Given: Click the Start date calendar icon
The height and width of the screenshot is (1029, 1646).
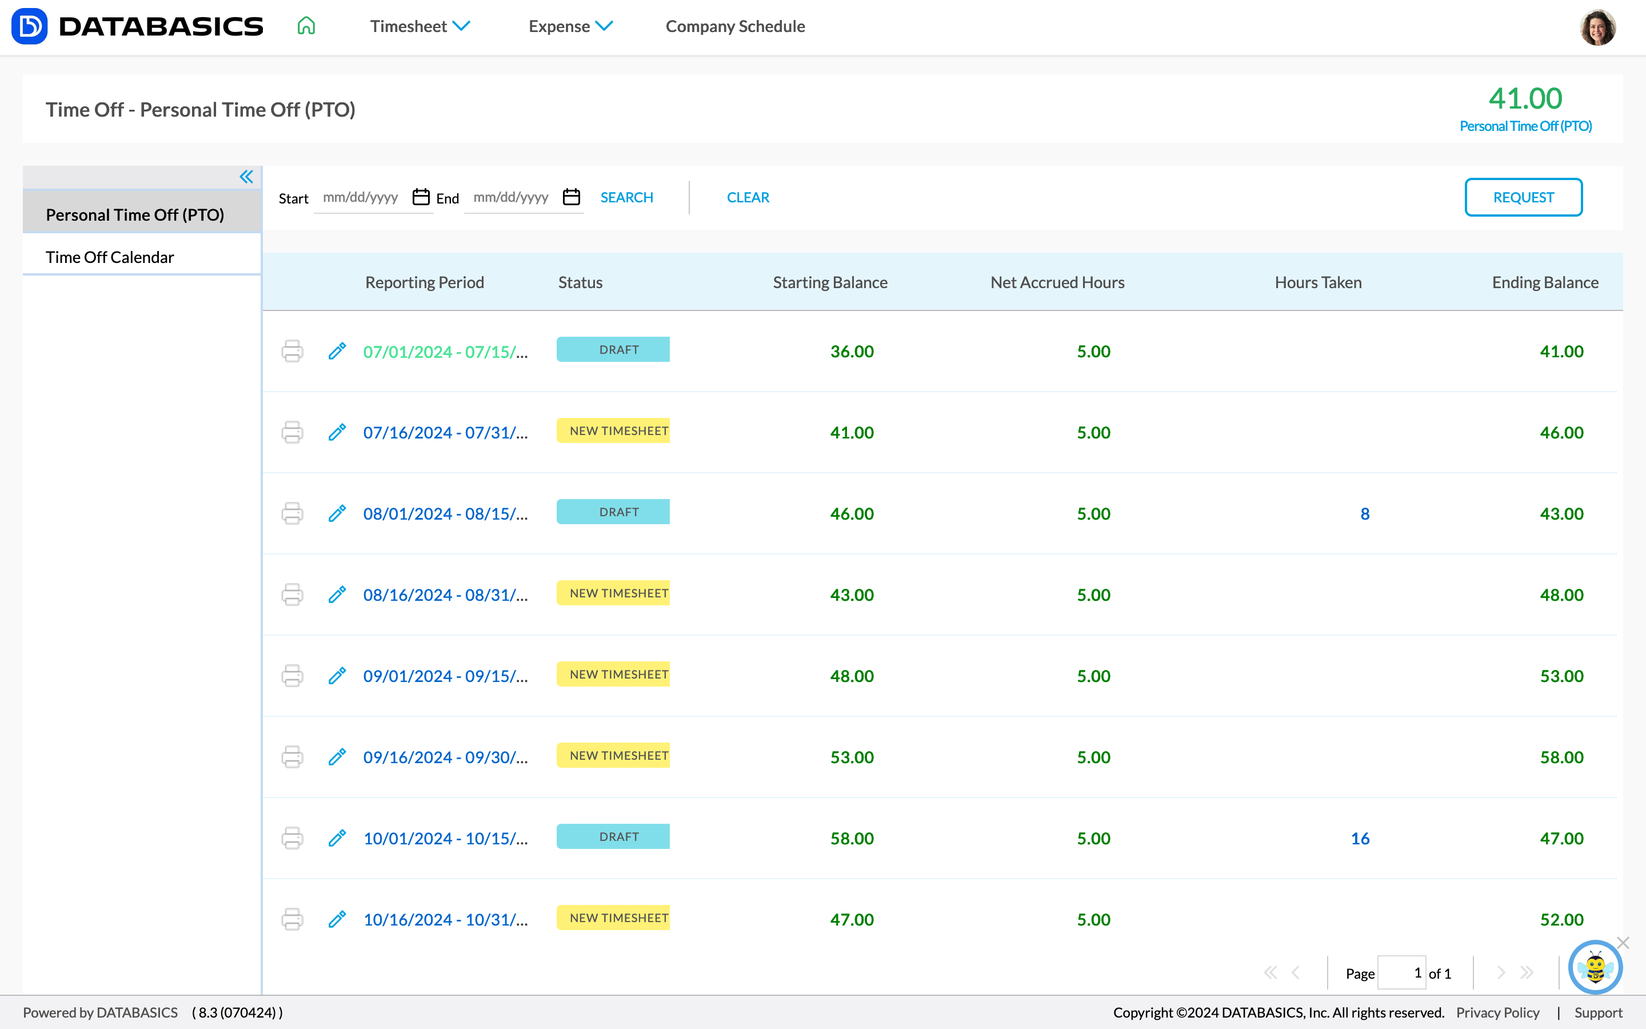Looking at the screenshot, I should pos(421,197).
